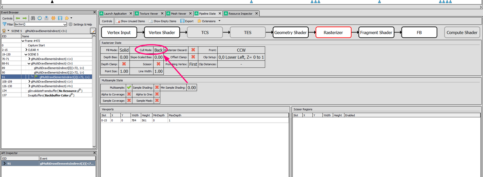Click the blue filter funnel icon
This screenshot has width=483, height=177.
point(4,24)
